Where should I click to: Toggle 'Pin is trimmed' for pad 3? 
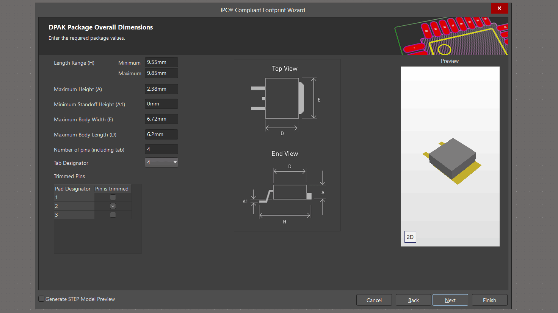coord(113,215)
